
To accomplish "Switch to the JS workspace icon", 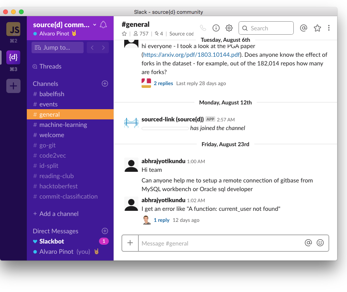I will click(x=13, y=29).
